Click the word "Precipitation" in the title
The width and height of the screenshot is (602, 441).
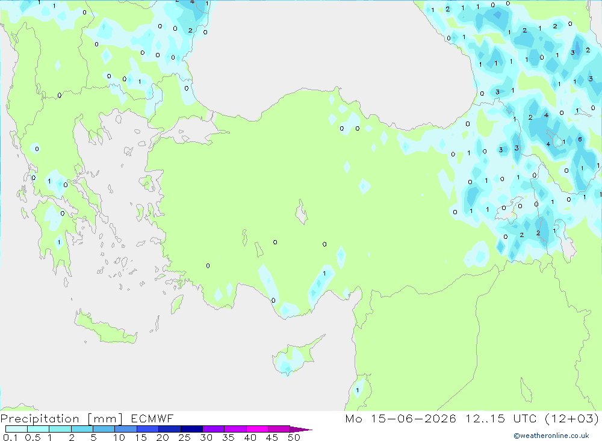[40, 419]
